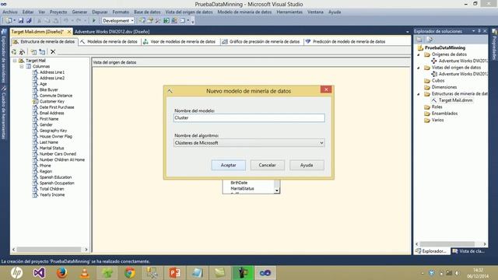This screenshot has height=280, width=498.
Task: Click the Nombre del modelo text field
Action: click(249, 117)
